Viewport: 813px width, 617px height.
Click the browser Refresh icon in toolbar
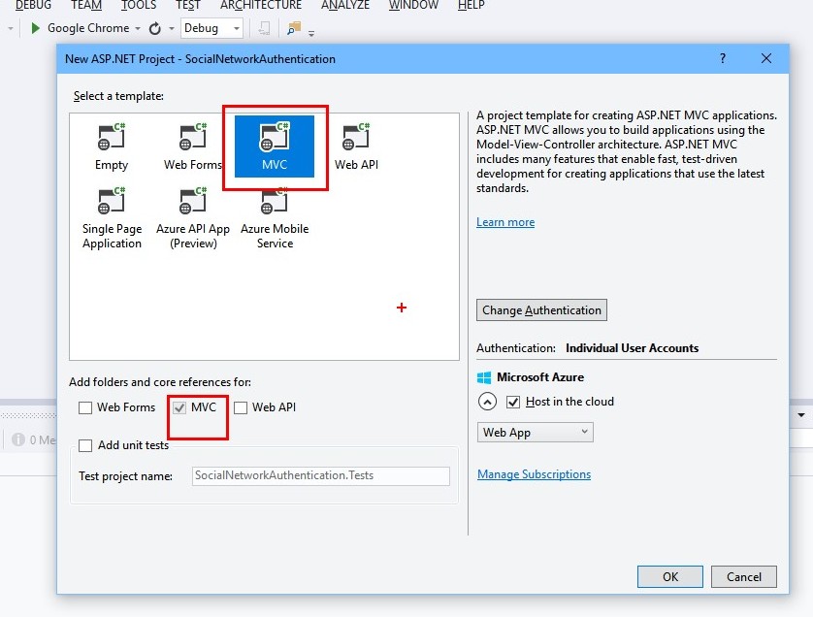click(x=154, y=28)
